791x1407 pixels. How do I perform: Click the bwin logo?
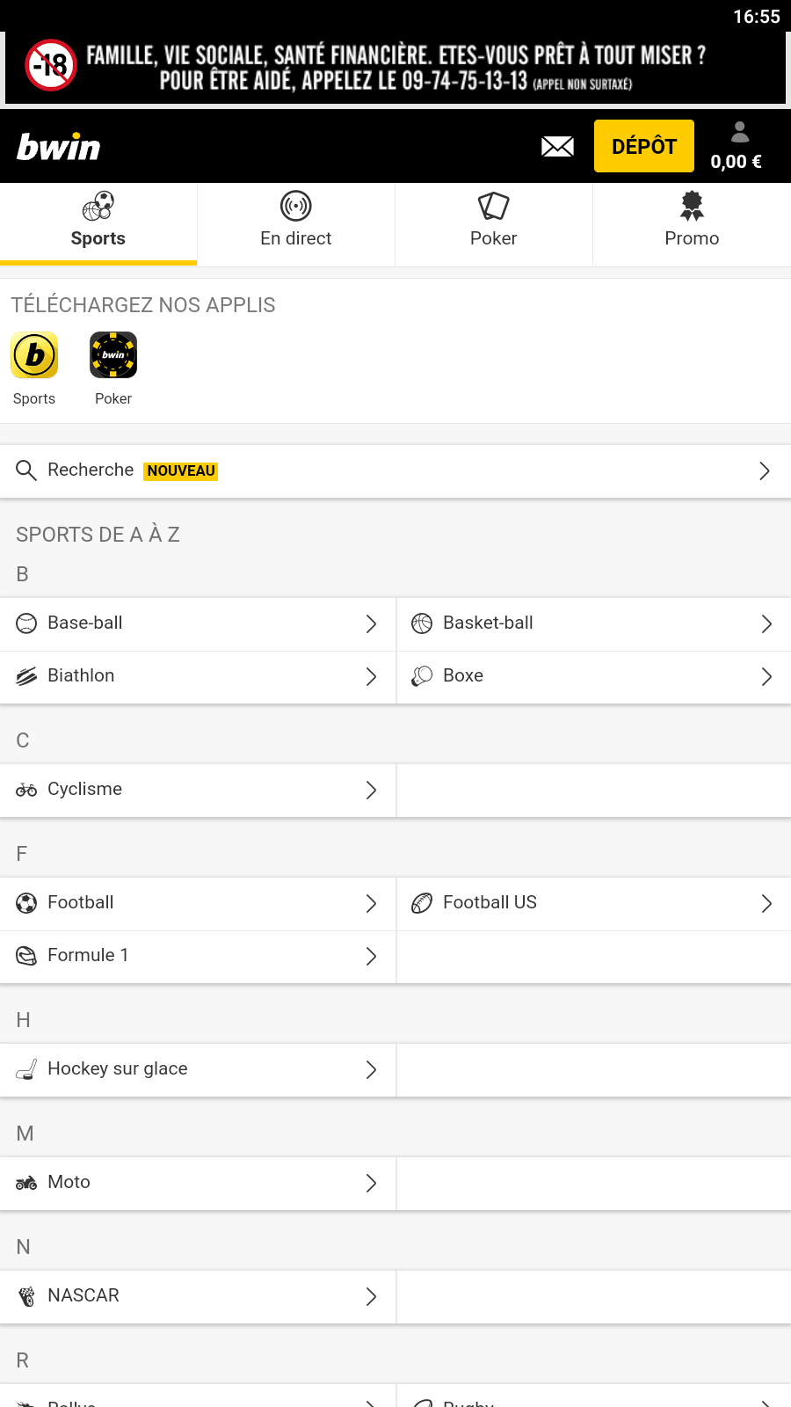59,147
